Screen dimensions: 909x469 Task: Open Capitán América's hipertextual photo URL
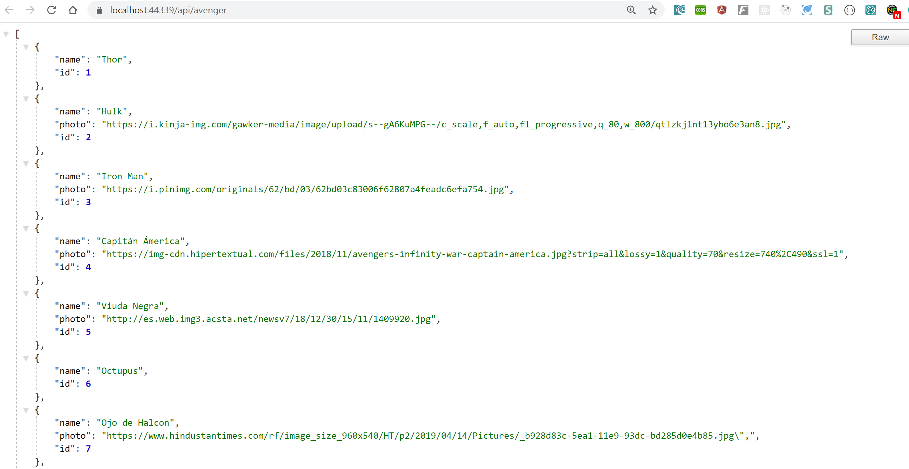pyautogui.click(x=472, y=254)
